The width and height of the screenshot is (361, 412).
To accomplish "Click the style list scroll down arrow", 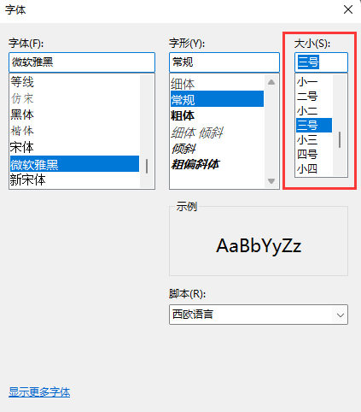I will 271,181.
